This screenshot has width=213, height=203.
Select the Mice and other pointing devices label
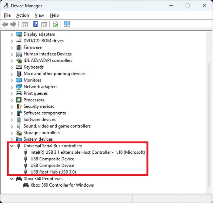54,74
